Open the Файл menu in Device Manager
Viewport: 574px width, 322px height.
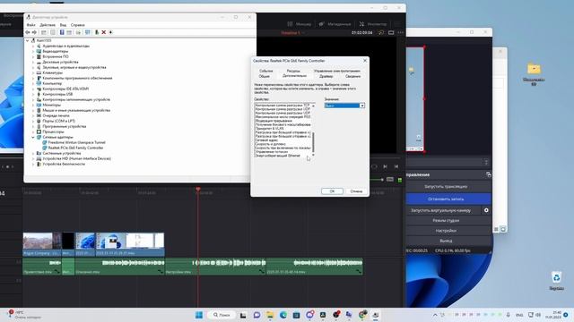tap(30, 25)
